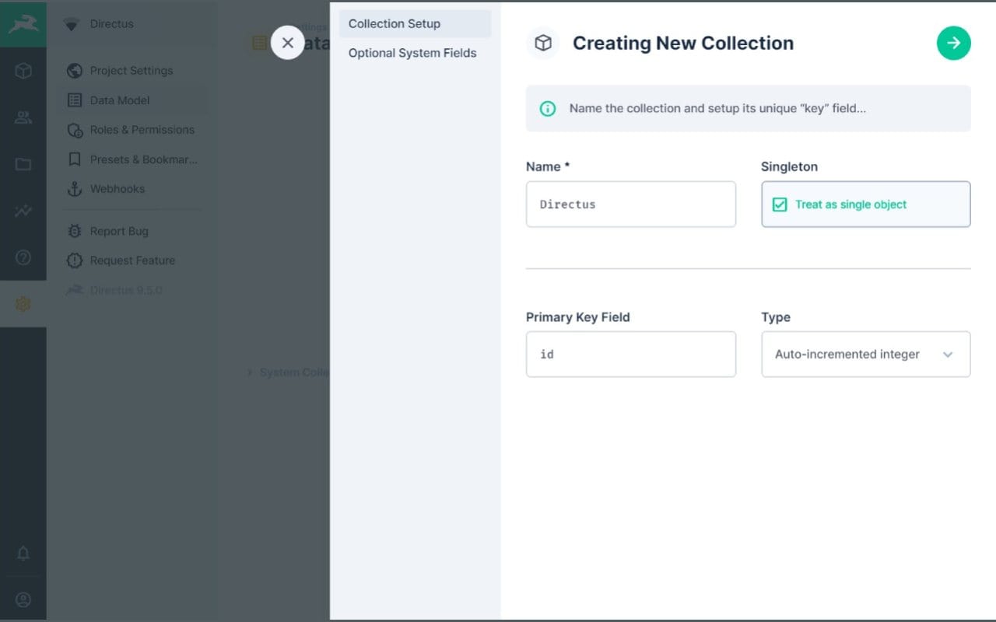Viewport: 996px width, 622px height.
Task: Open Content module cube icon
Action: [23, 72]
